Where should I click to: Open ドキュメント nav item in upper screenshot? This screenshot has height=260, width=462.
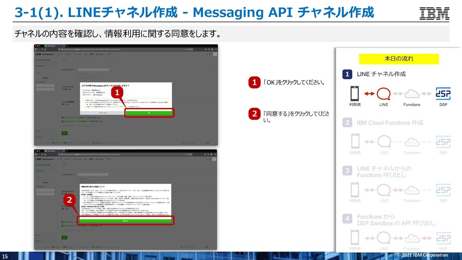[x=78, y=54]
